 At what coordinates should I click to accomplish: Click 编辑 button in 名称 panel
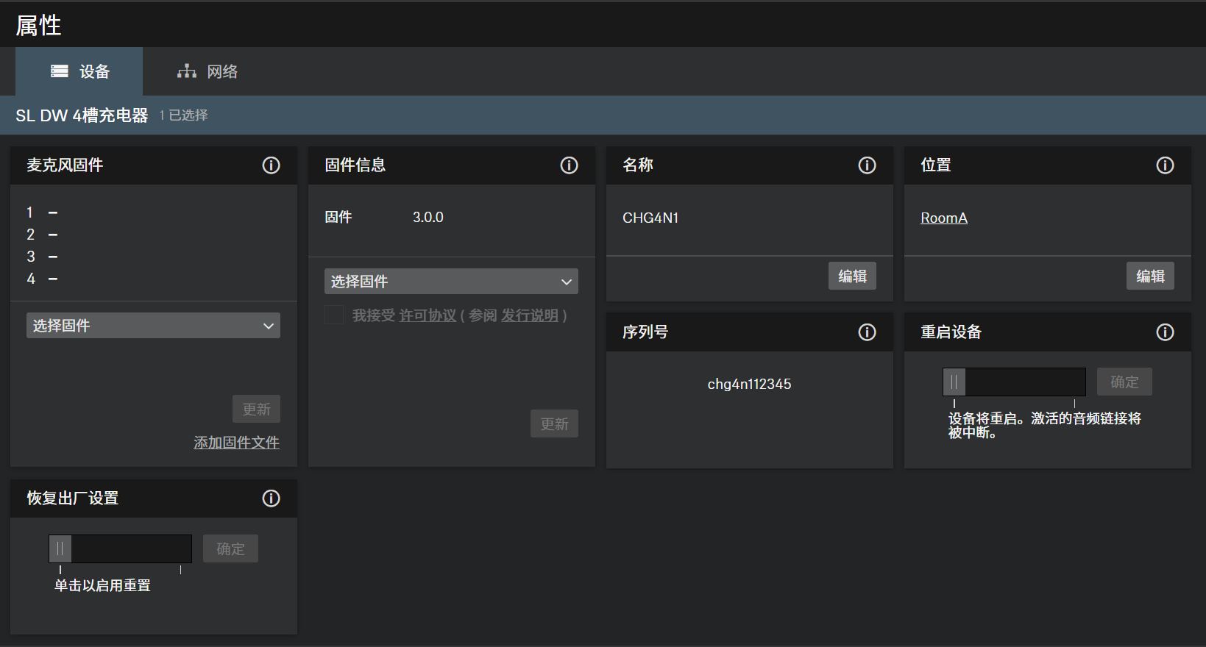tap(852, 276)
